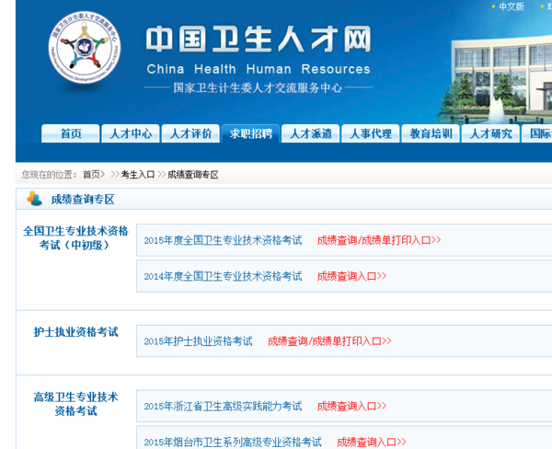552x449 pixels.
Task: Open the 人才中心 navigation tab
Action: tap(131, 133)
